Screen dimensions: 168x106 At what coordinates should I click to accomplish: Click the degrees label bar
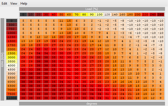pos(92,104)
